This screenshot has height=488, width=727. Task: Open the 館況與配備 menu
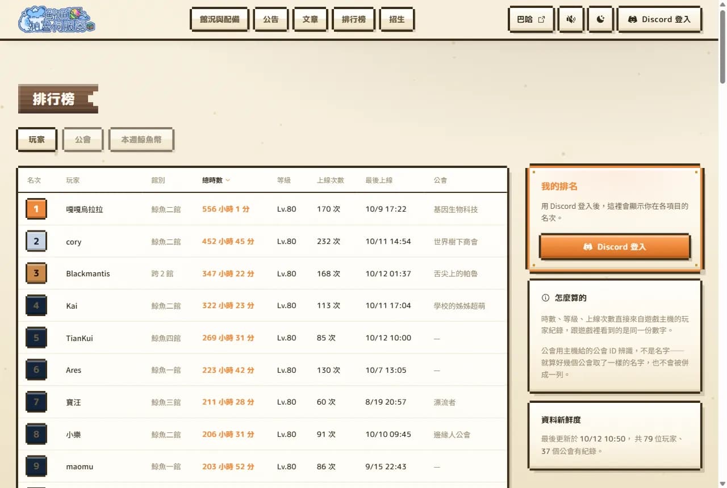219,19
